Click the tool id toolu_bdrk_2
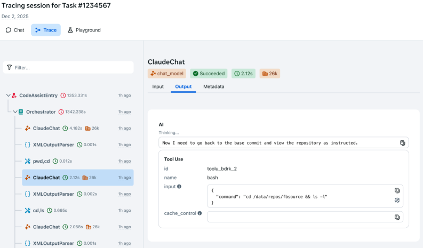The image size is (423, 248). (222, 169)
